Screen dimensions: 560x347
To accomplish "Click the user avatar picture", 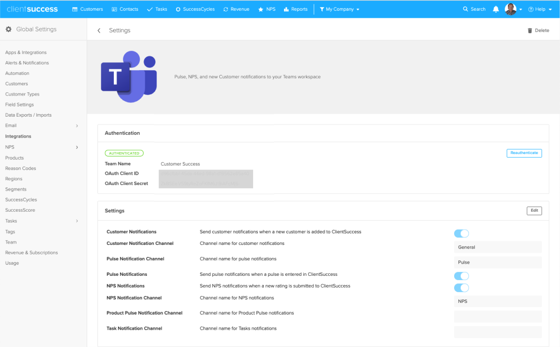I will (510, 9).
